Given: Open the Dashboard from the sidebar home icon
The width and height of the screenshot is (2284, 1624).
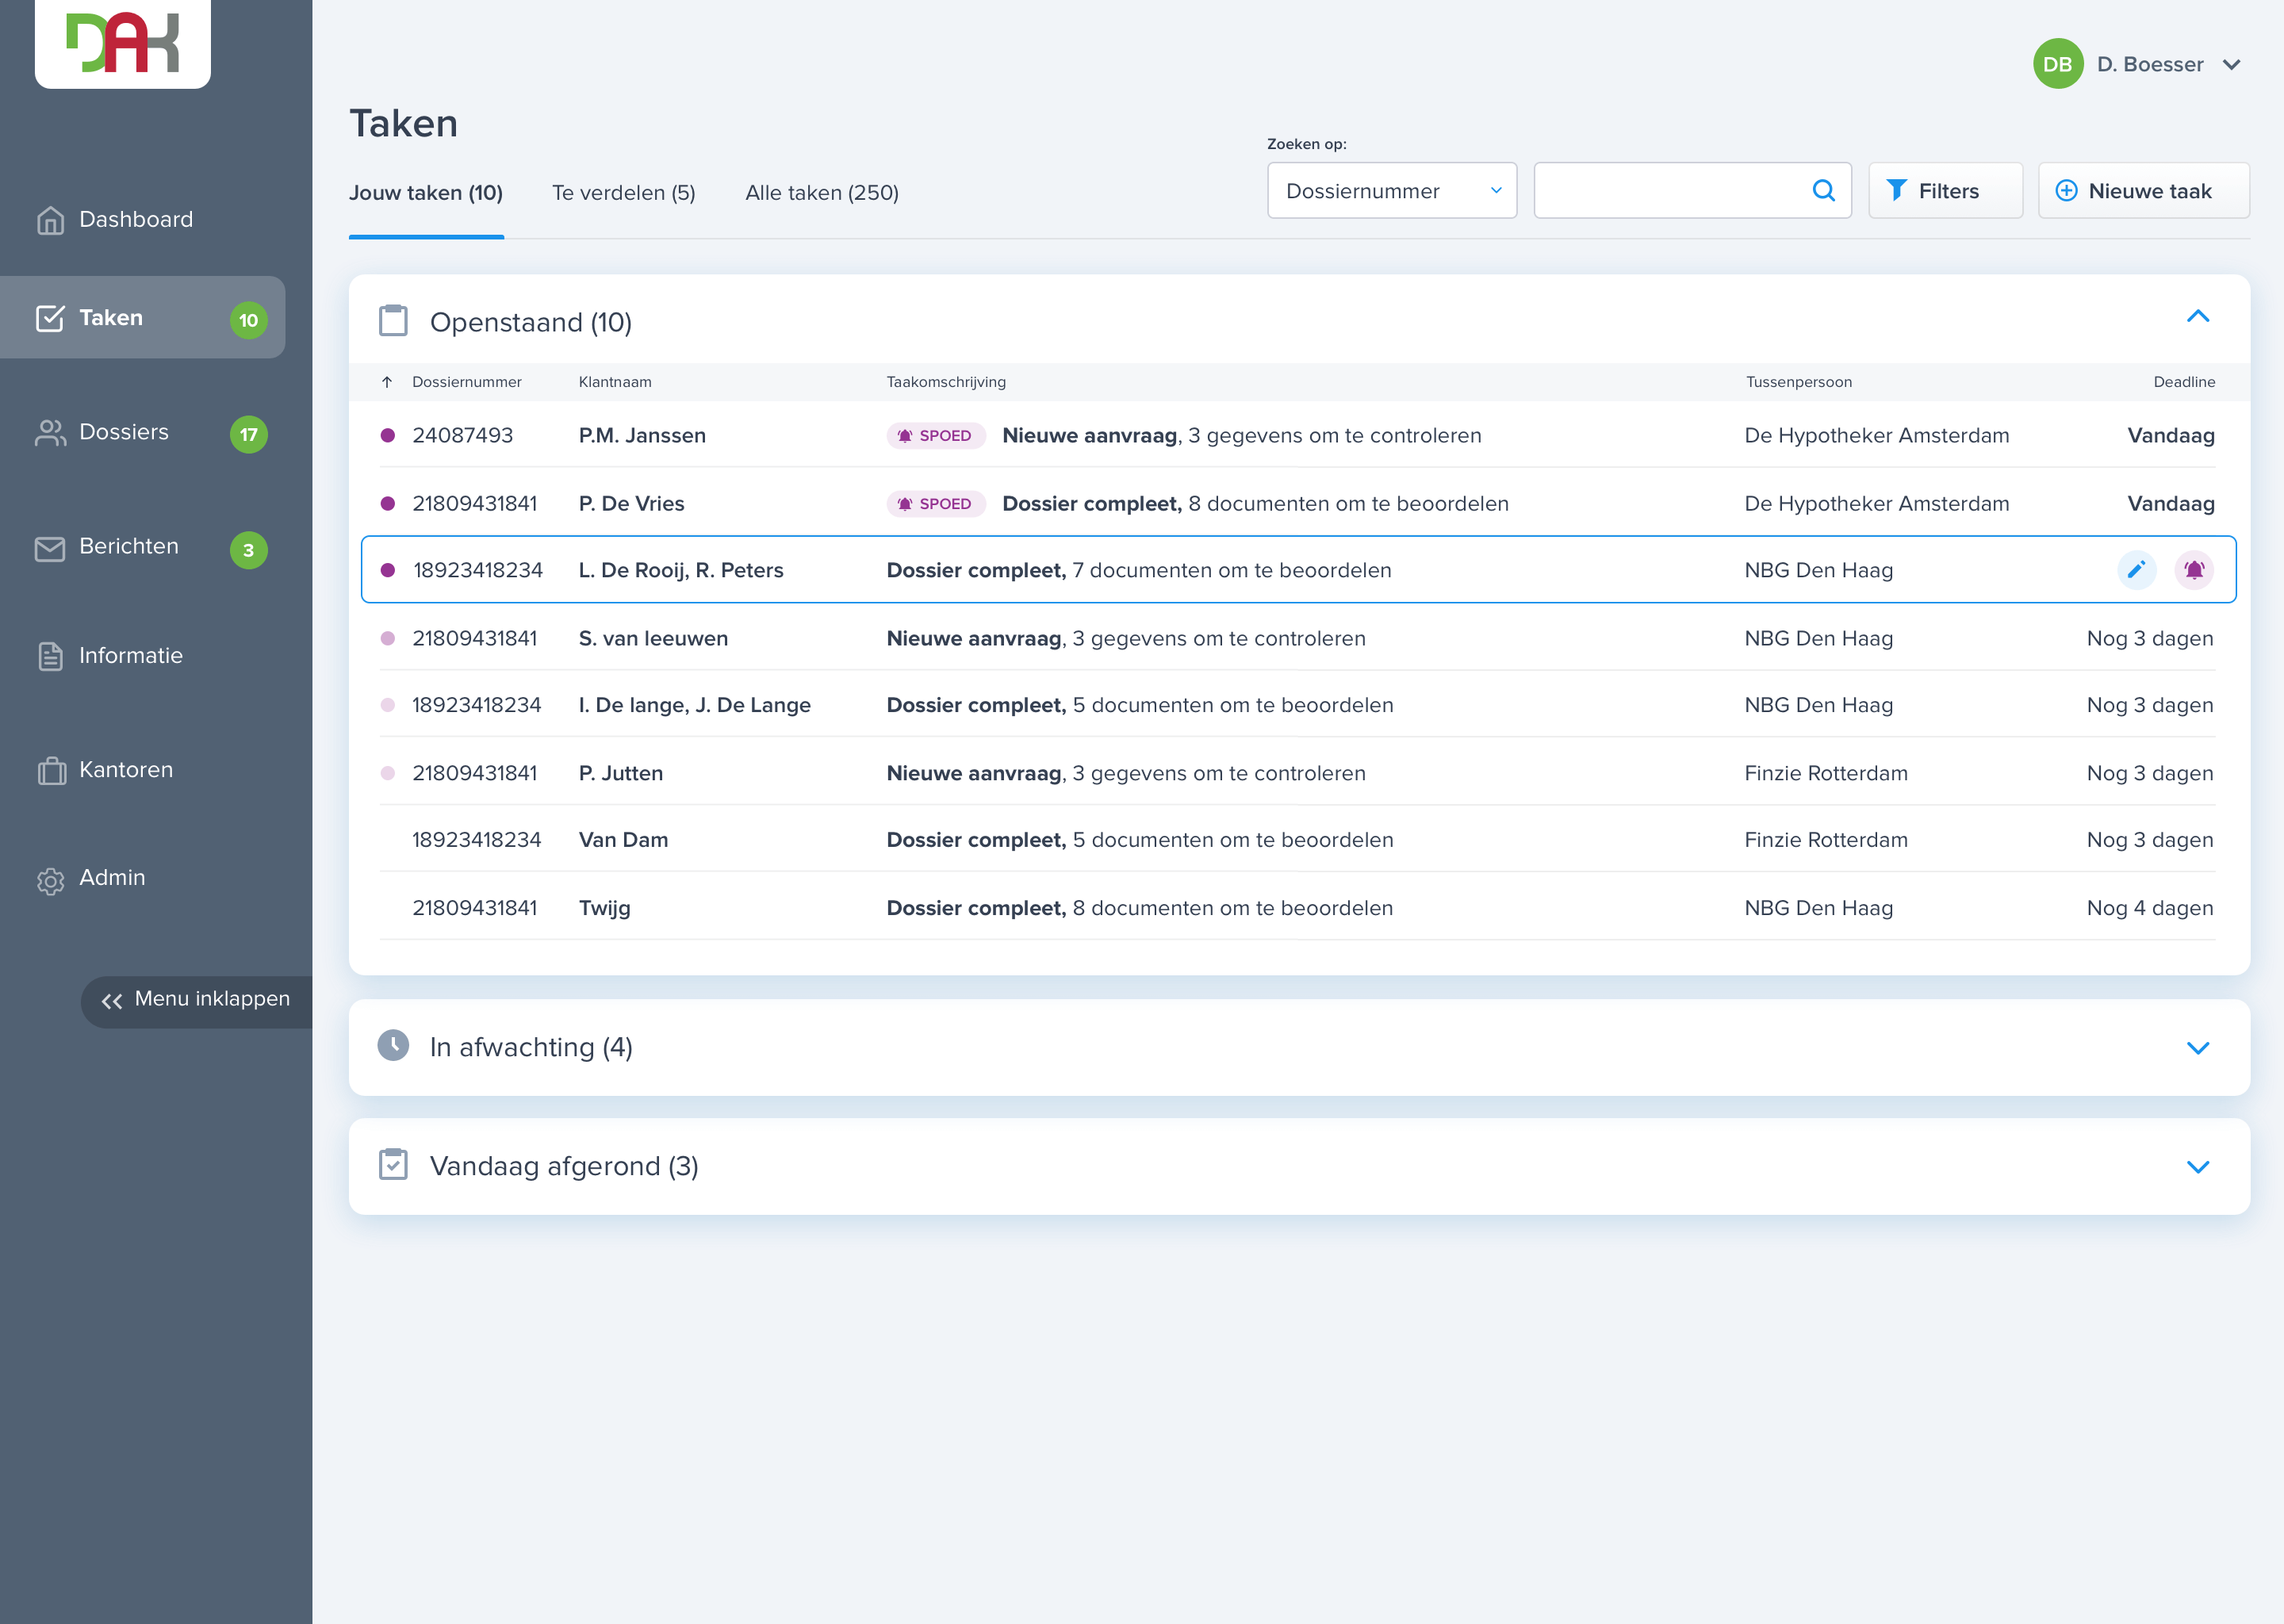Looking at the screenshot, I should tap(50, 220).
